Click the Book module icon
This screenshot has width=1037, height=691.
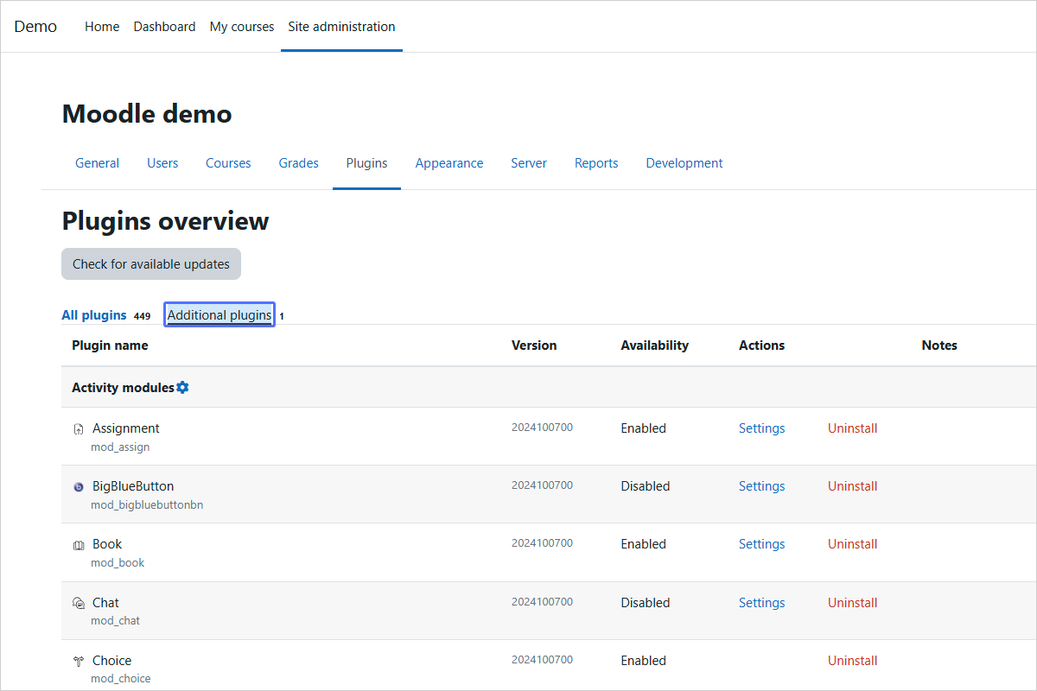pos(79,545)
